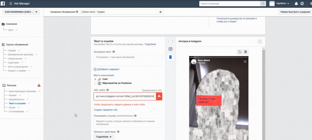
Task: Select the mobile device preview icon
Action: [170, 57]
